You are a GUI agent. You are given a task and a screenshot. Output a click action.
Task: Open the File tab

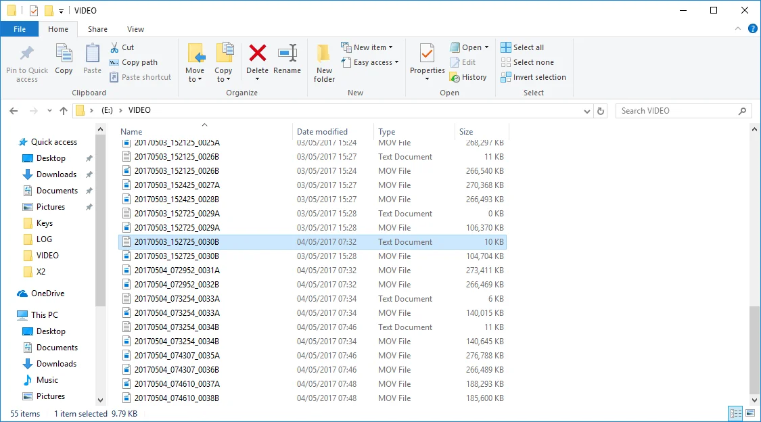[20, 29]
